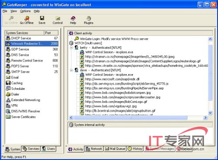The height and width of the screenshot is (160, 218).
Task: Switch to the History tab
Action: (135, 149)
